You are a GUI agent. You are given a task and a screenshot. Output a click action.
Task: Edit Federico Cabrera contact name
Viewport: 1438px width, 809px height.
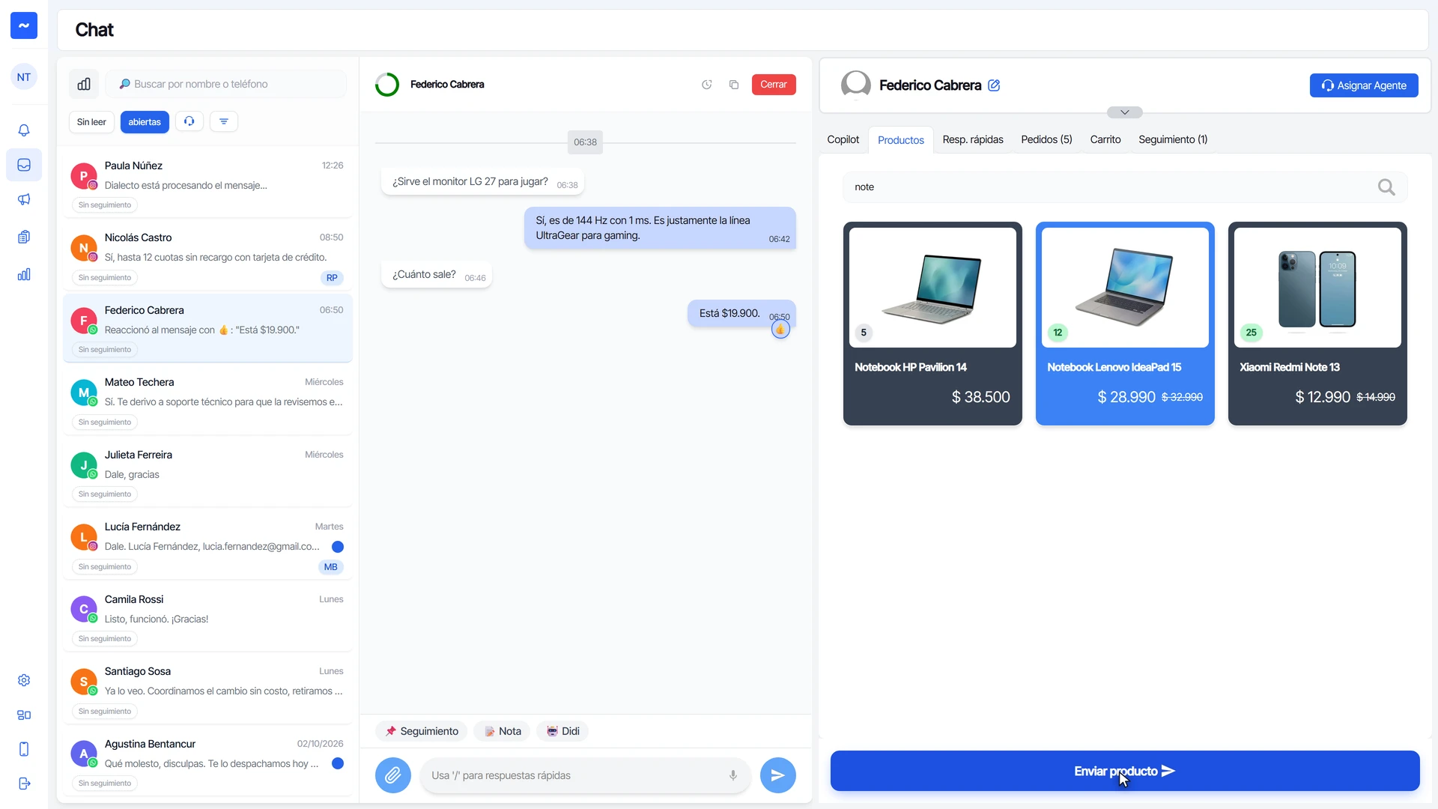click(x=994, y=85)
